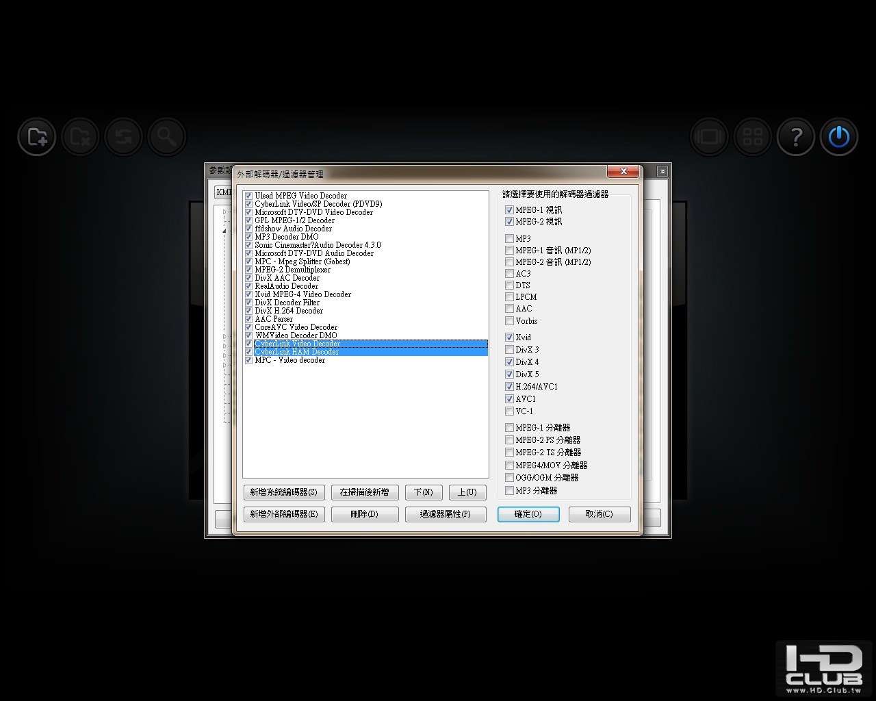This screenshot has height=701, width=876.
Task: Click the four-square grid view icon
Action: [752, 137]
